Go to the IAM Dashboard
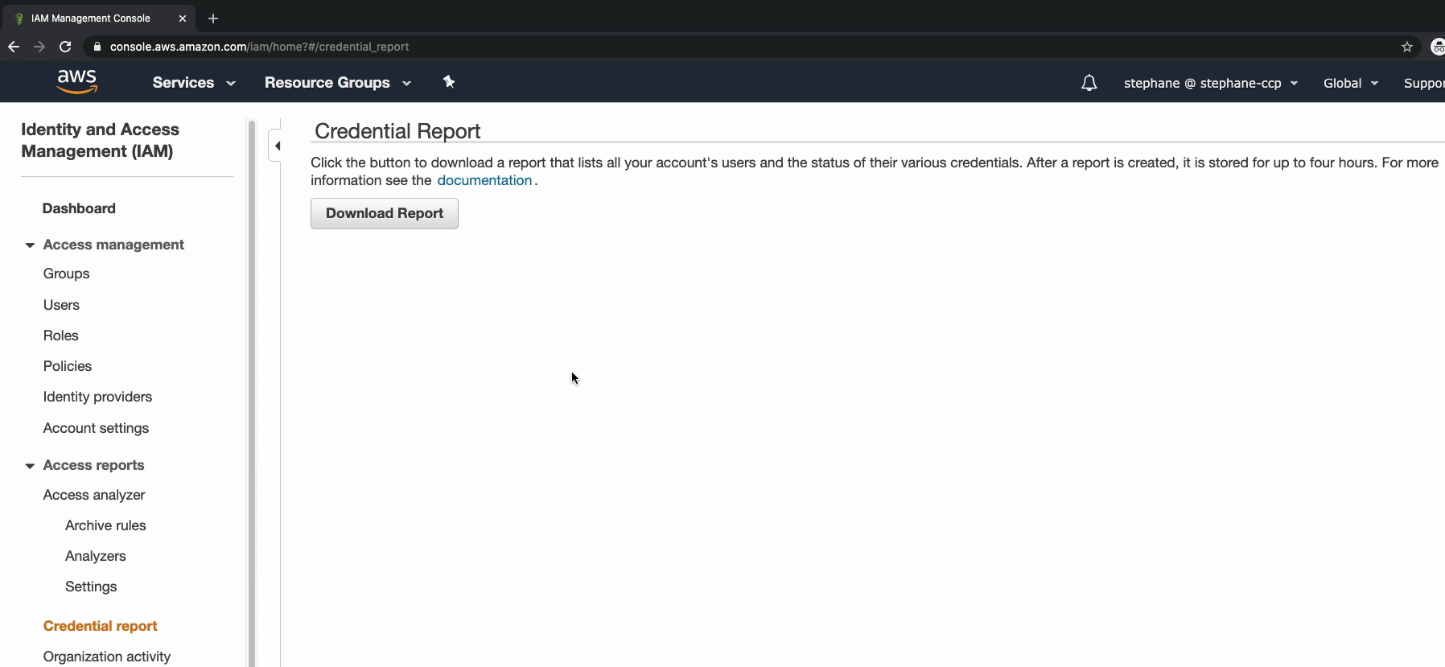Viewport: 1445px width, 667px height. 79,208
